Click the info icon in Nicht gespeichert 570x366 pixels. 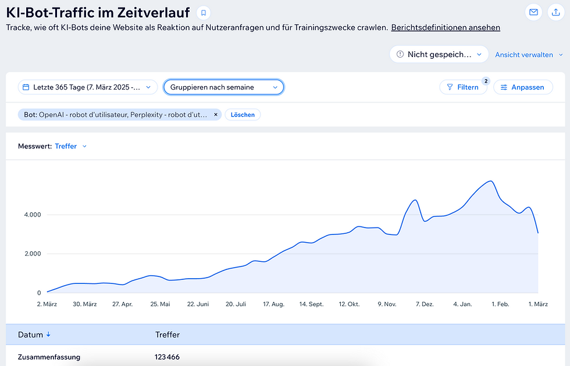point(401,54)
